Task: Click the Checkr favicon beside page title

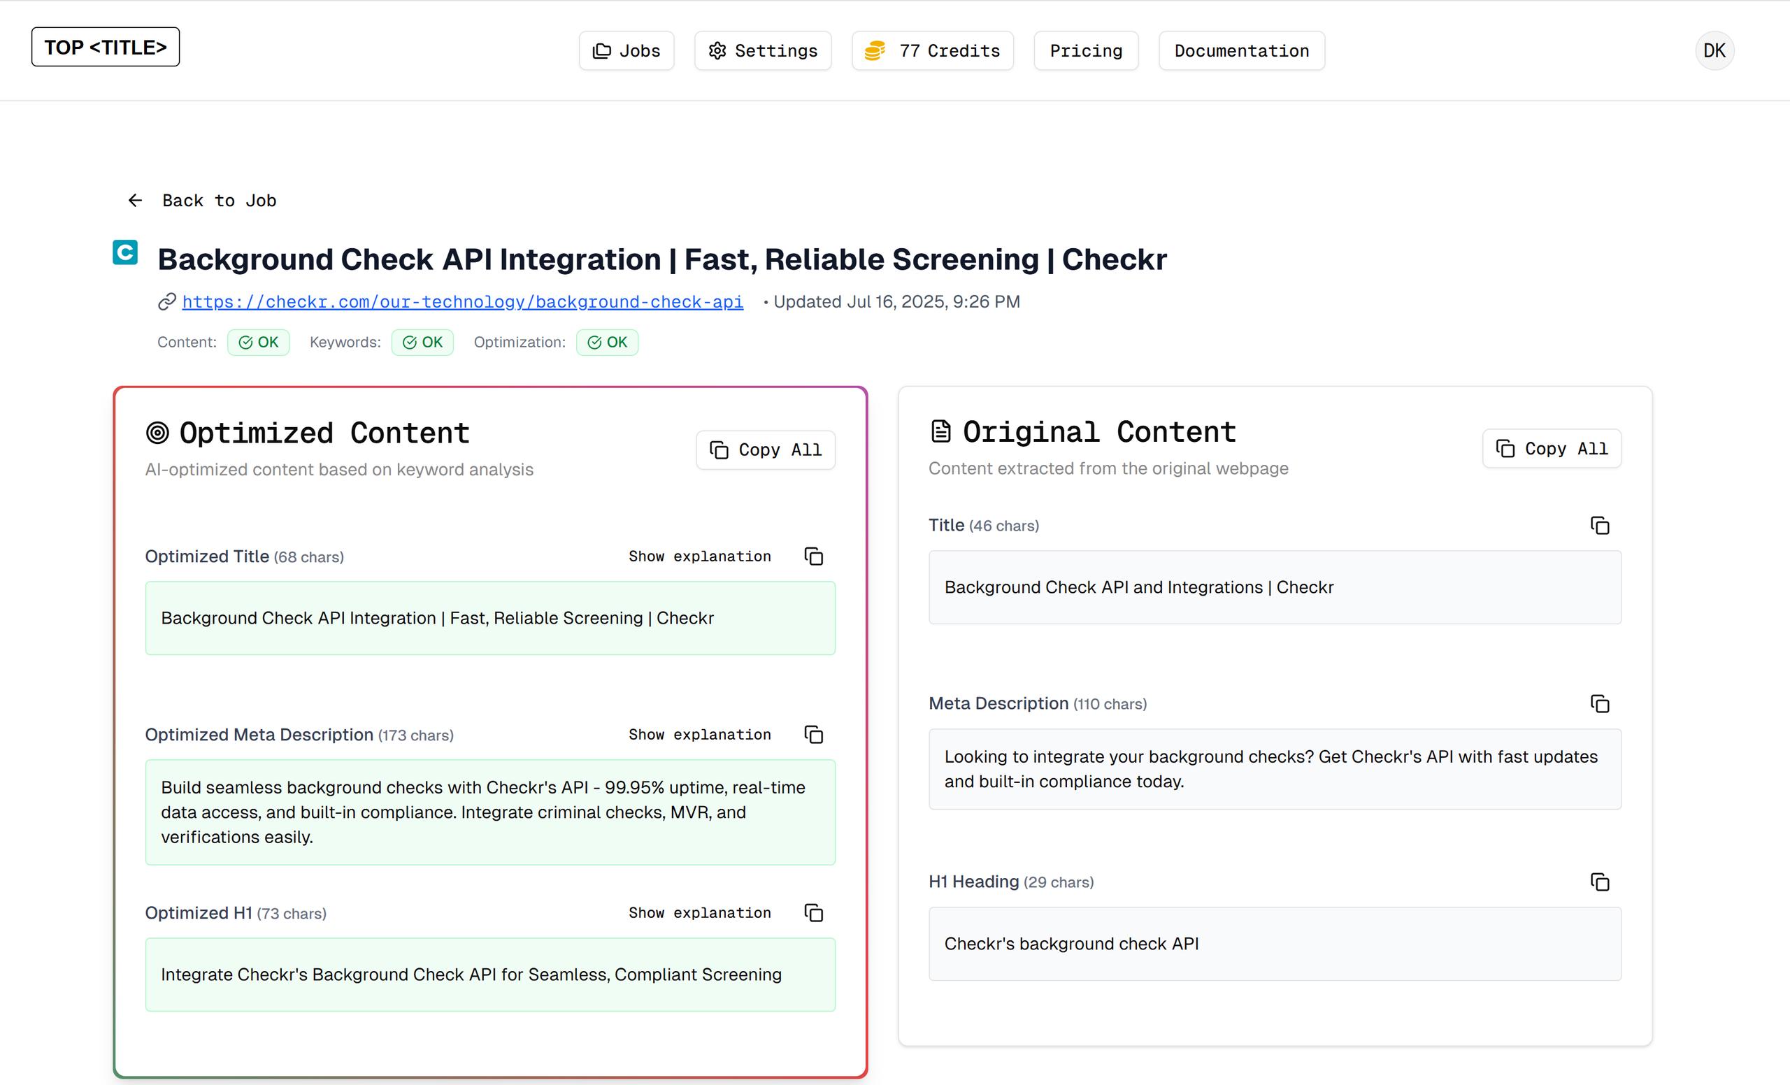Action: pyautogui.click(x=125, y=253)
